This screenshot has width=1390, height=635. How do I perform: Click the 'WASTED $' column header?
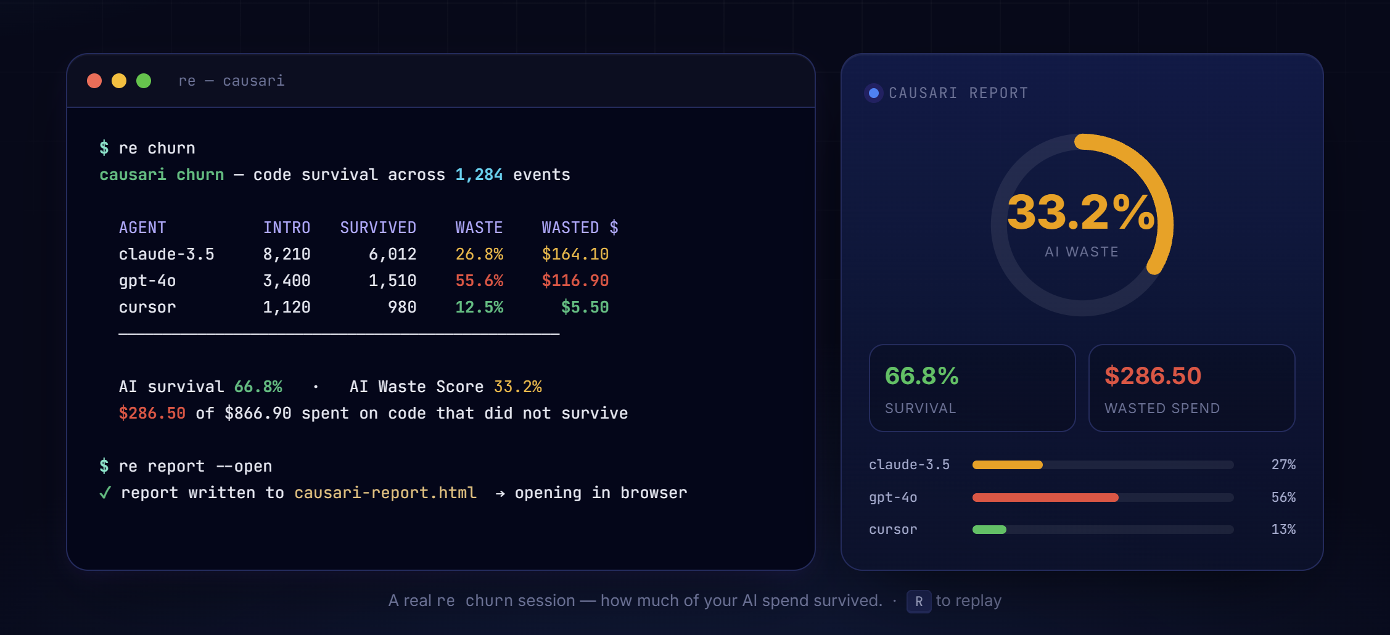(580, 227)
